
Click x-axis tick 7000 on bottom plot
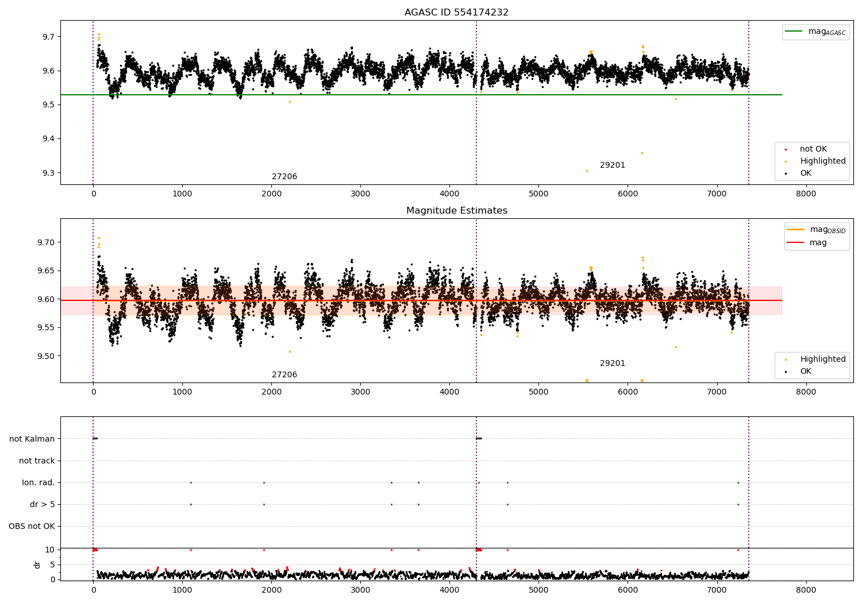717,590
